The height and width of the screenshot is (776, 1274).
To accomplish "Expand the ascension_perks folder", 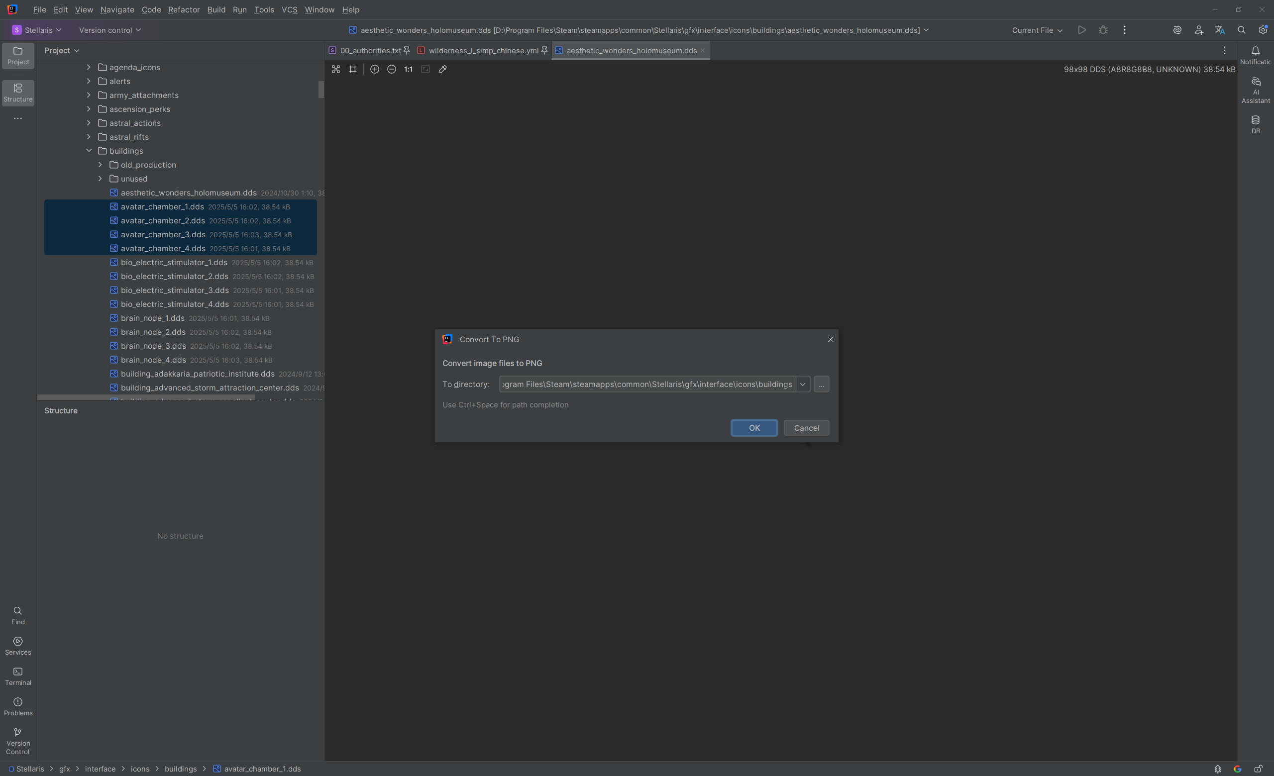I will [89, 109].
